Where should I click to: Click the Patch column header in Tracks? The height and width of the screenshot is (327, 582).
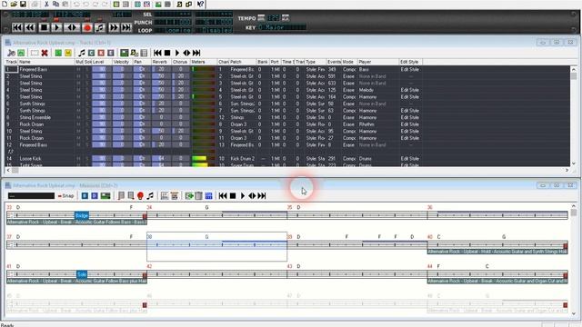click(243, 62)
